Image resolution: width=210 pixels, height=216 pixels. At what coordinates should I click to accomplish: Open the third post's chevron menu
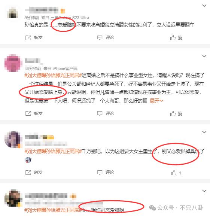click(x=204, y=132)
